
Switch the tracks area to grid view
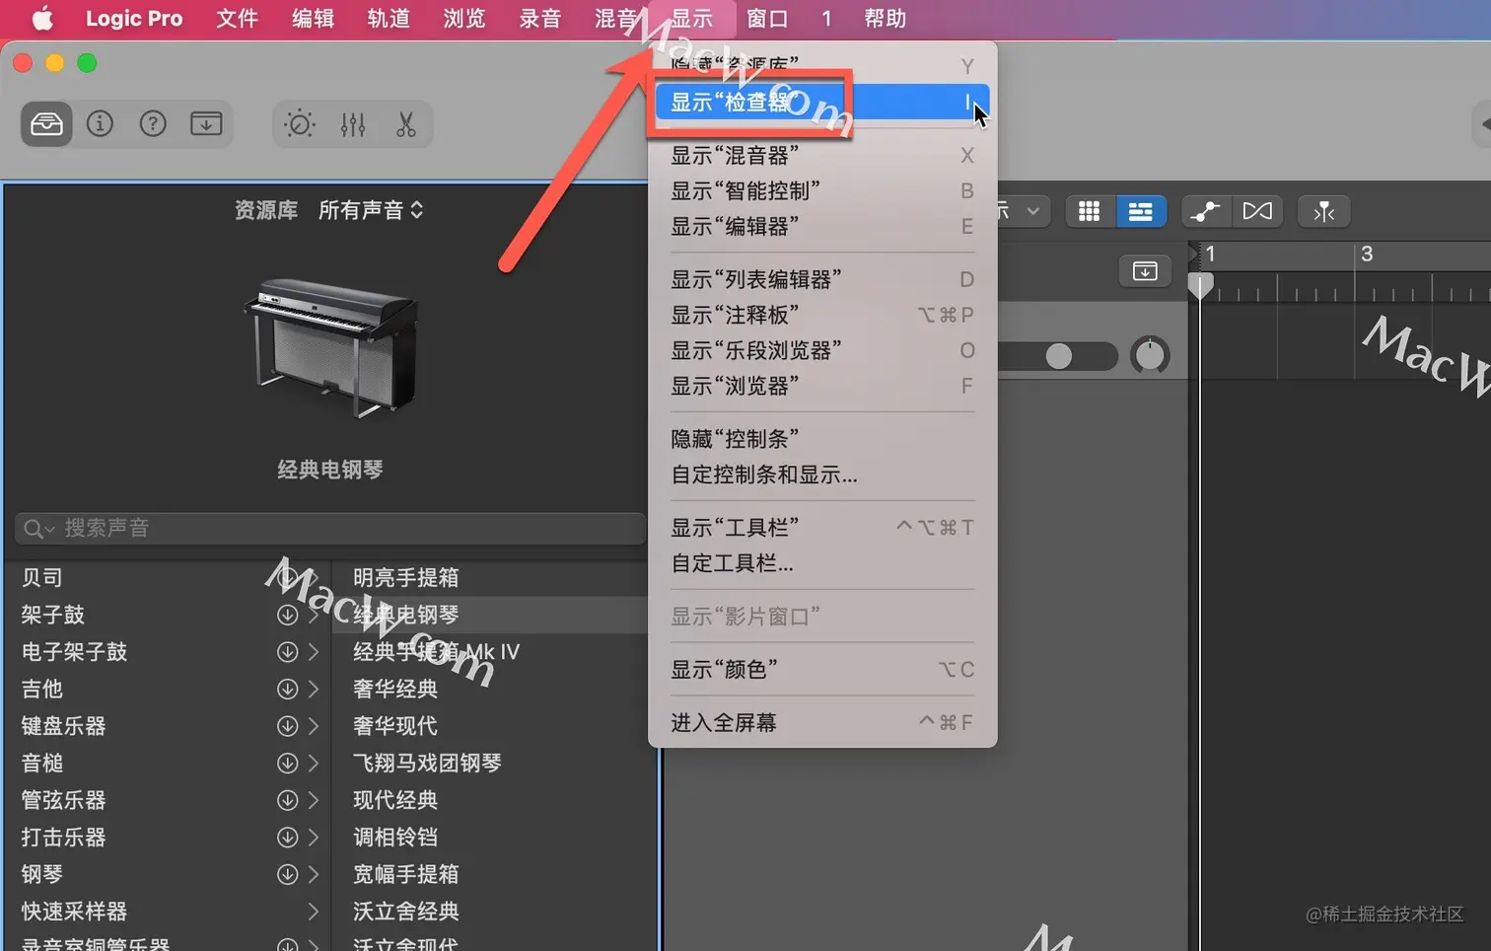(1089, 211)
